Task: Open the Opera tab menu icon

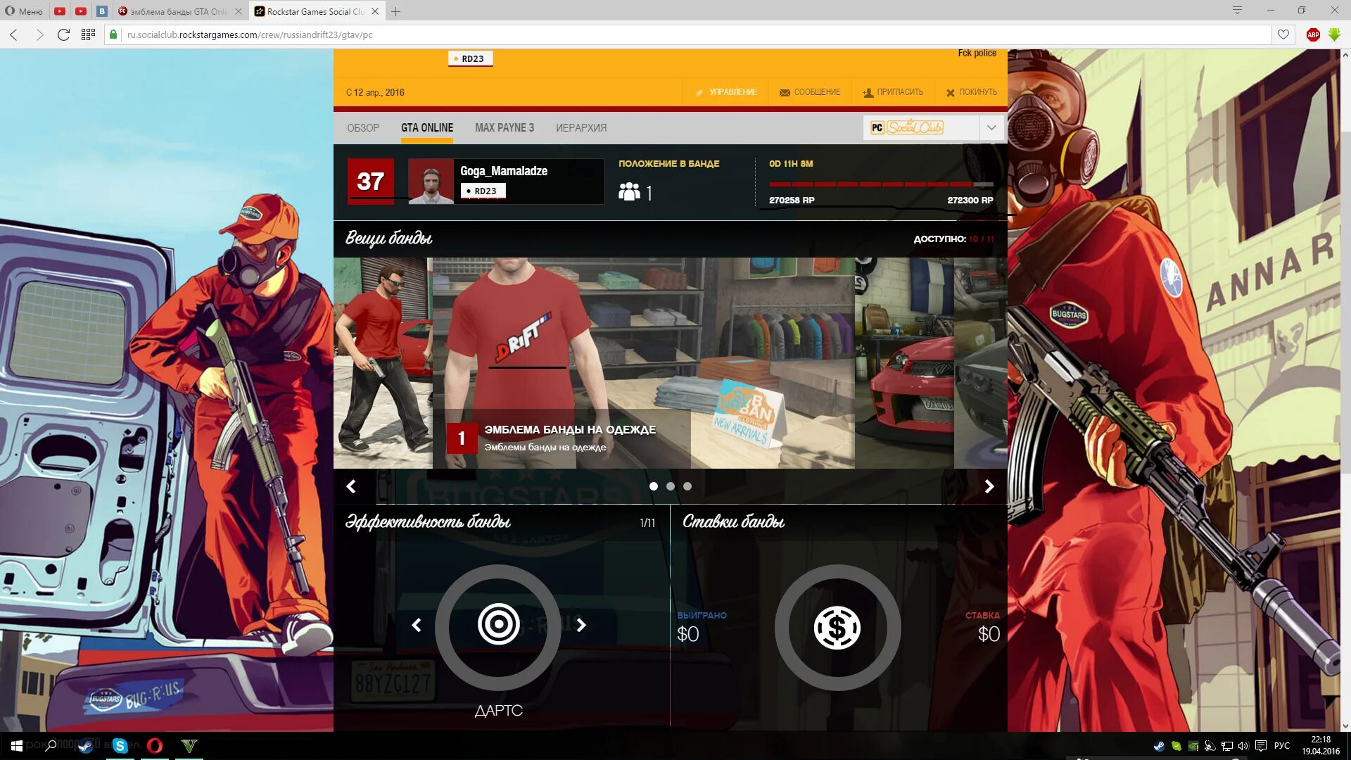Action: 1237,10
